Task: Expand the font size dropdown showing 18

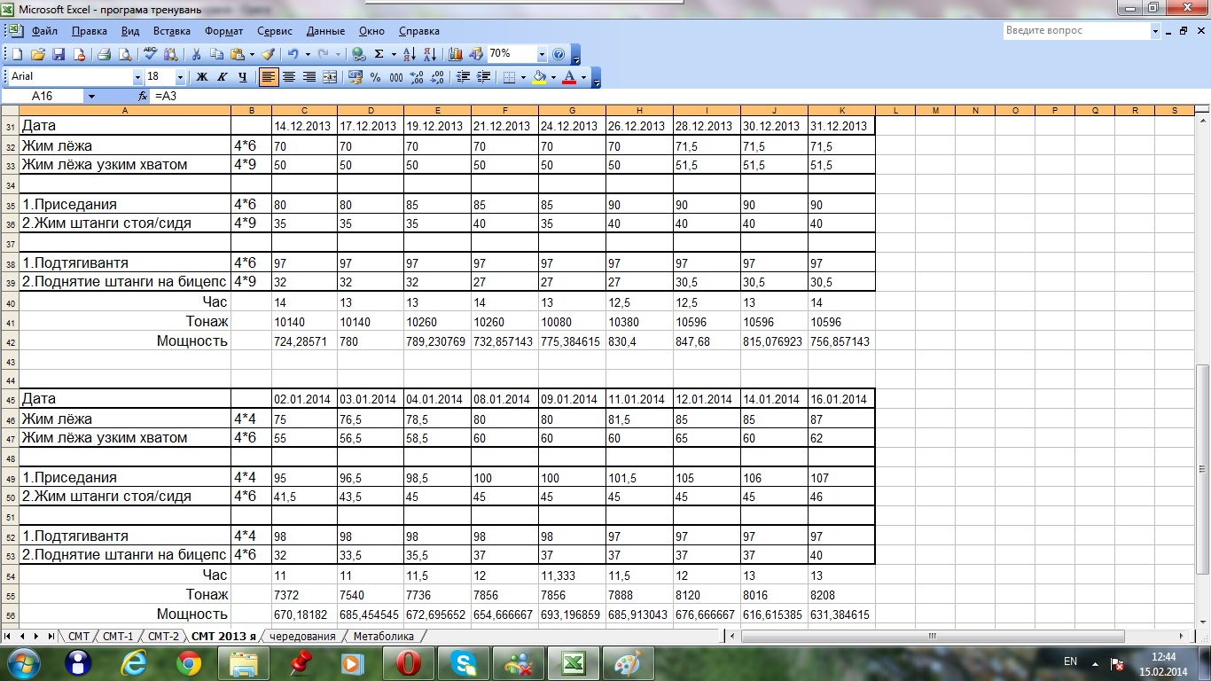Action: pos(180,77)
